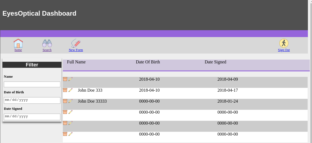Focus the Name filter text field
The image size is (312, 143).
pos(32,85)
